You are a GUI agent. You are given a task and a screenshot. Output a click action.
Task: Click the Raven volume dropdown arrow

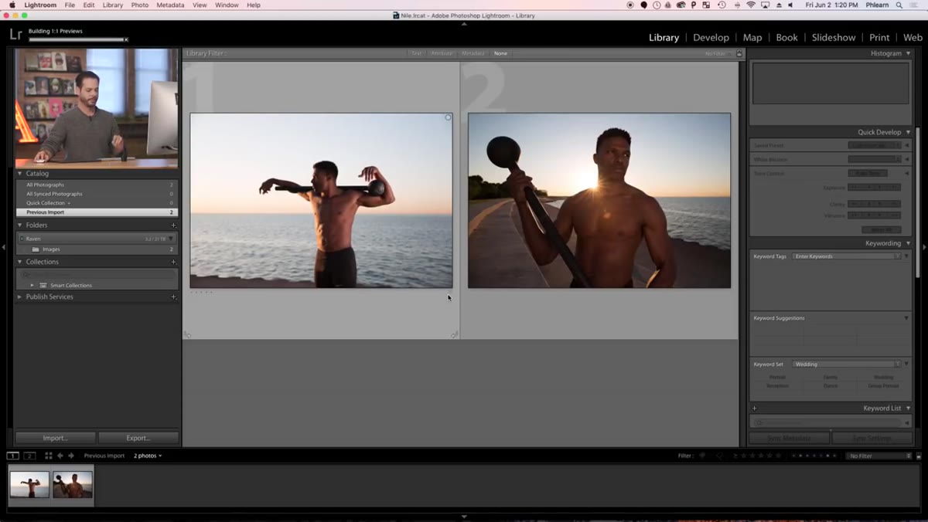click(171, 239)
